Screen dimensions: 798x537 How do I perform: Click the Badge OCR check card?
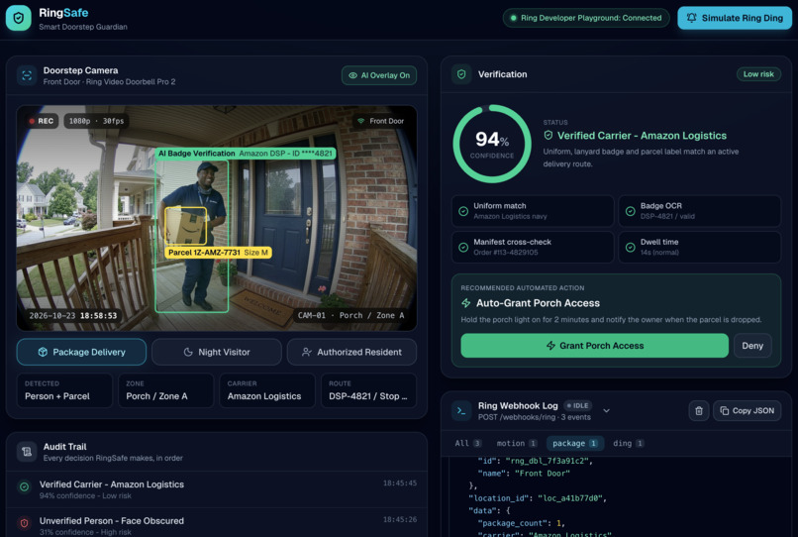click(699, 211)
